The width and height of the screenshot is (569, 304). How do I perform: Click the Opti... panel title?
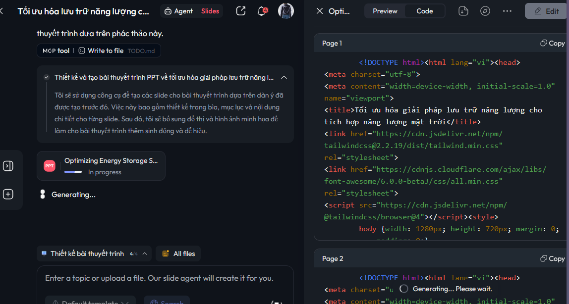tap(340, 11)
